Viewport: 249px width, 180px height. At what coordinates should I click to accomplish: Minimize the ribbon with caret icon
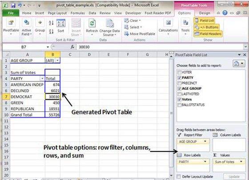click(x=218, y=13)
